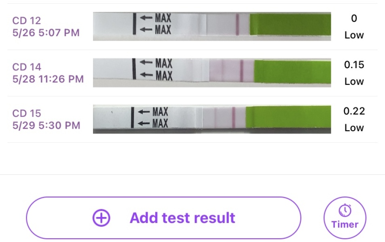This screenshot has width=385, height=242.
Task: Tap the clock icon above Timer
Action: tap(345, 210)
